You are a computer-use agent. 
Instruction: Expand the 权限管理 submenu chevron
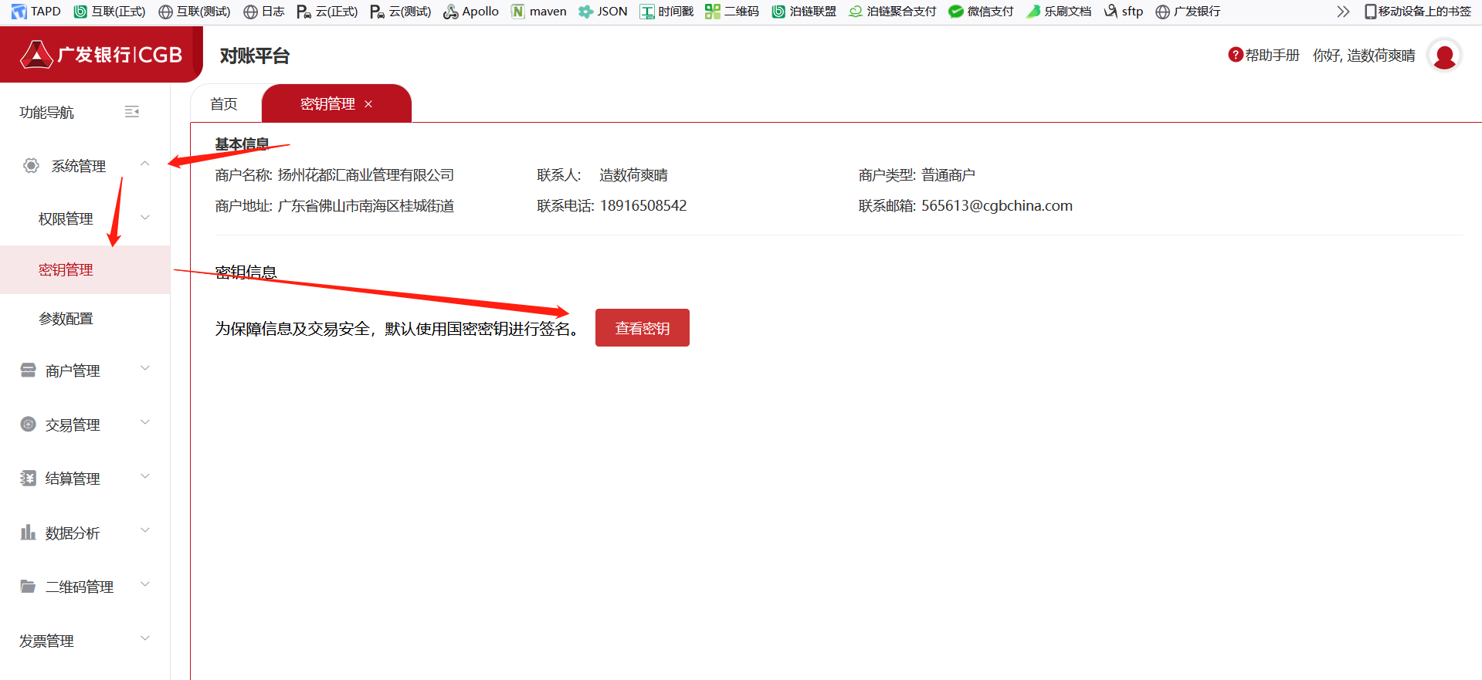coord(144,218)
